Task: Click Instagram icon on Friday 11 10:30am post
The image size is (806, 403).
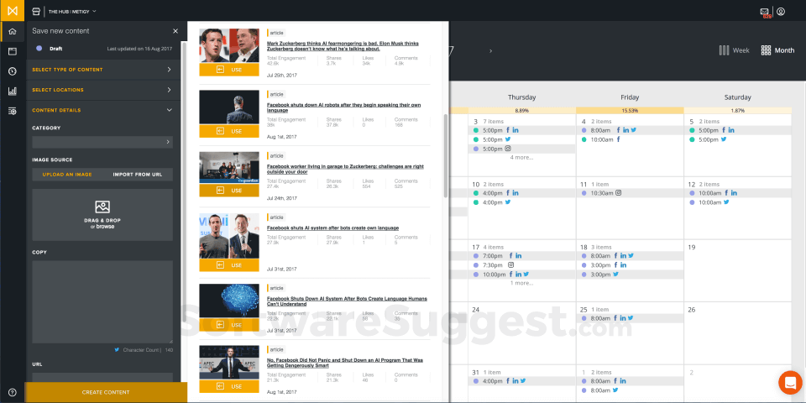Action: [619, 193]
